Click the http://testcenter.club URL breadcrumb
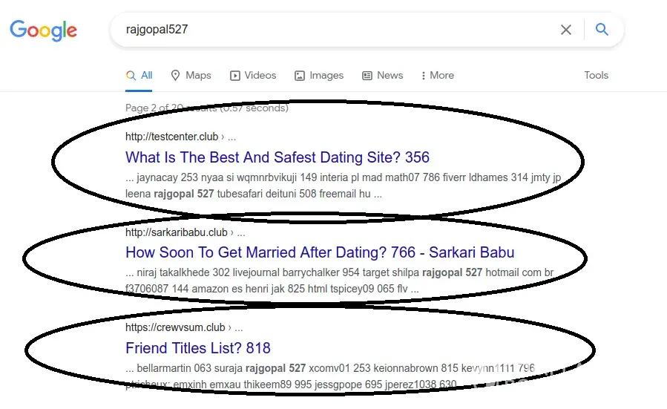Viewport: 667px width, 409px height. click(x=180, y=137)
